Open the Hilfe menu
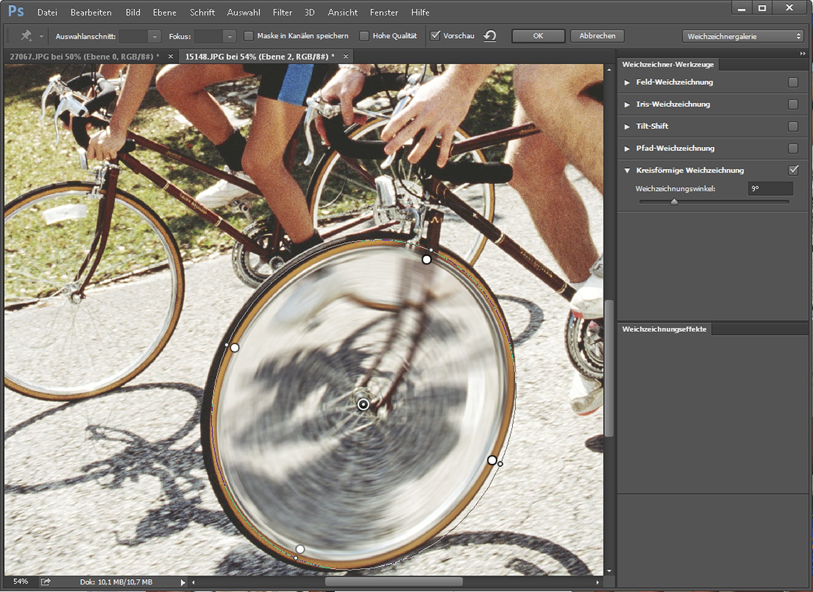The width and height of the screenshot is (813, 592). tap(420, 13)
